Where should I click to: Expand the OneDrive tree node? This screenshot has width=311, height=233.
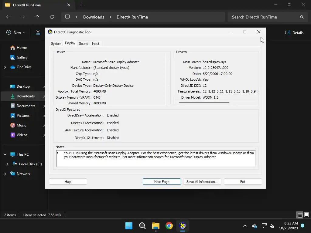5,67
